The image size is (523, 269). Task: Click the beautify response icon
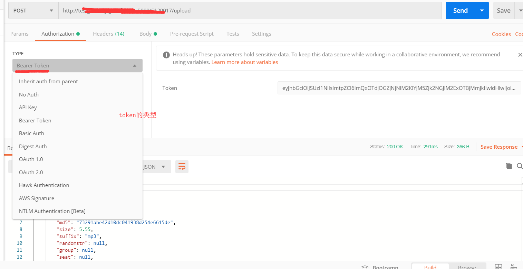click(x=182, y=166)
